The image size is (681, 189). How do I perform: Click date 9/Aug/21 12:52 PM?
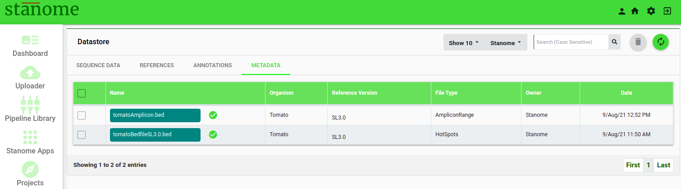(626, 115)
